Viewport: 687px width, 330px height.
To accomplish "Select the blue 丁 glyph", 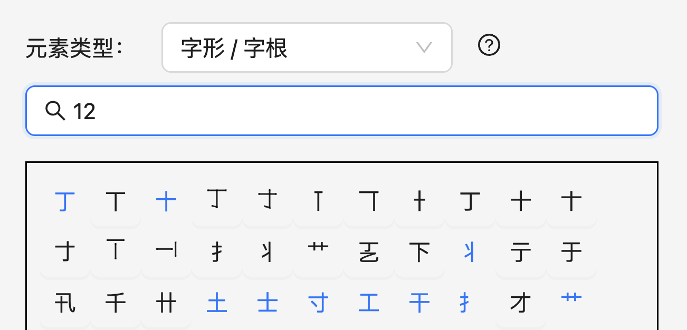I will (x=65, y=201).
